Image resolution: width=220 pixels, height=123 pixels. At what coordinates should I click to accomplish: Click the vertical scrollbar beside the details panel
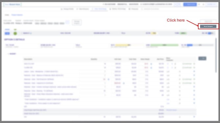click(216, 55)
